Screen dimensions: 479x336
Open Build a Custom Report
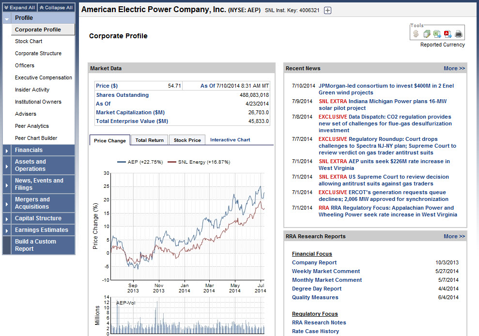pos(35,245)
